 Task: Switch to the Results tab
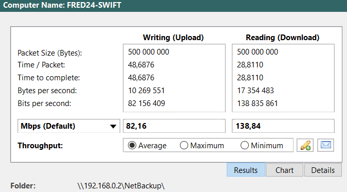tap(246, 170)
